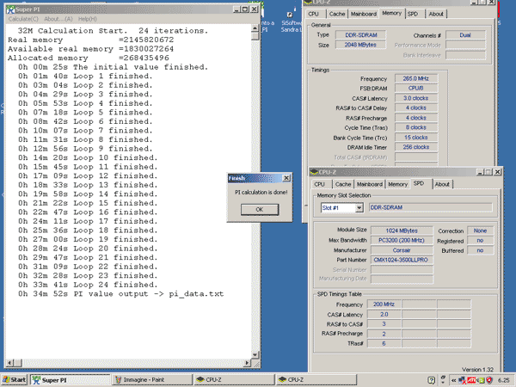Confirm the PI calculation dialog with OK
The image size is (516, 387).
(x=260, y=209)
